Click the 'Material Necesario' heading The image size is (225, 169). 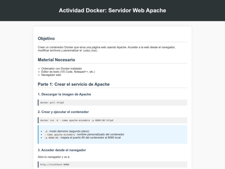tap(56, 60)
